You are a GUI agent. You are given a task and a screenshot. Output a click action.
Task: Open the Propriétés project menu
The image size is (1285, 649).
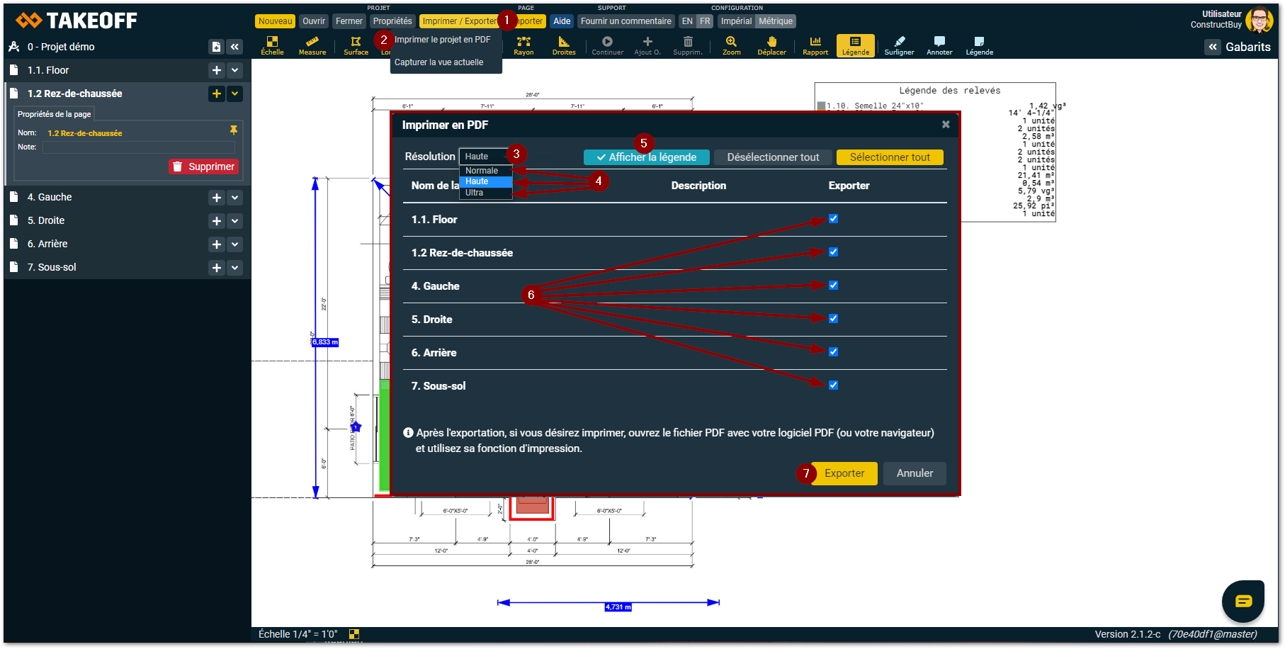point(392,21)
